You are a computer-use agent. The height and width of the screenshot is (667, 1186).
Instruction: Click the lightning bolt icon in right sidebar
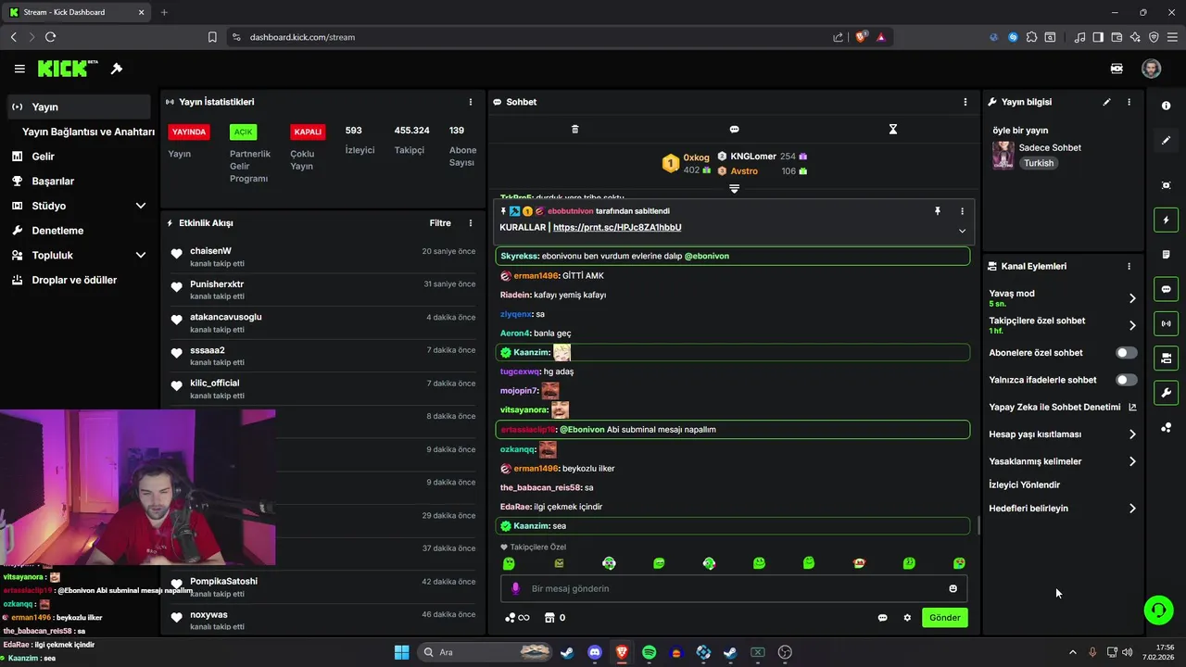pyautogui.click(x=1166, y=220)
